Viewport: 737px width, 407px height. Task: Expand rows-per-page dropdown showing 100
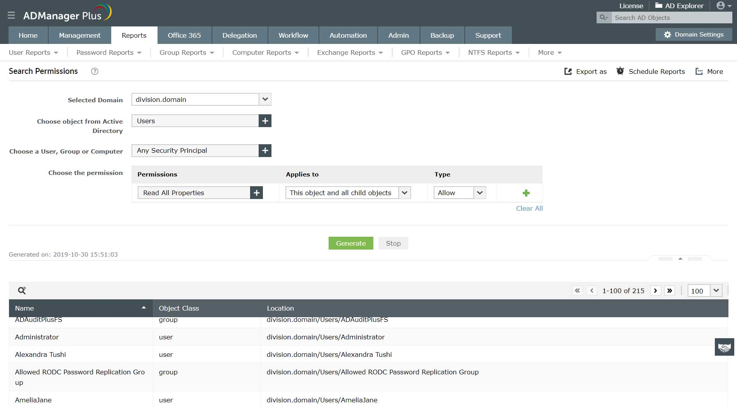pos(716,290)
